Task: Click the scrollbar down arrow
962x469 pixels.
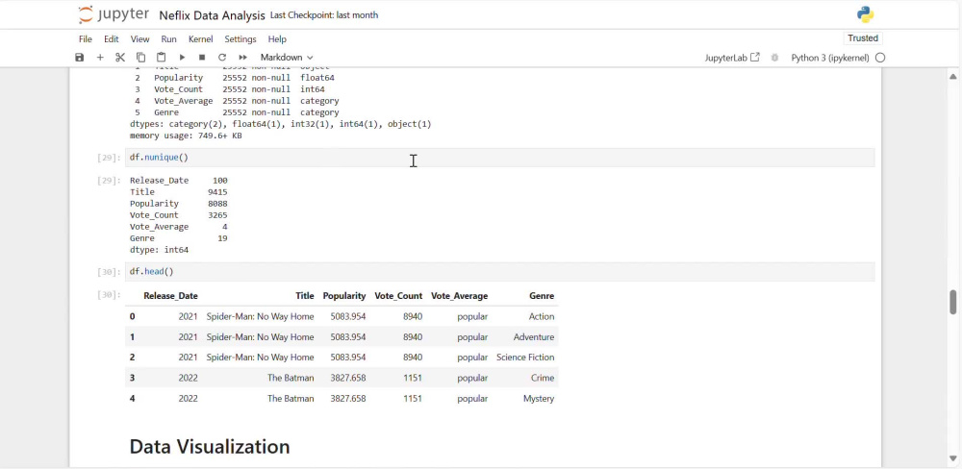Action: (x=952, y=458)
